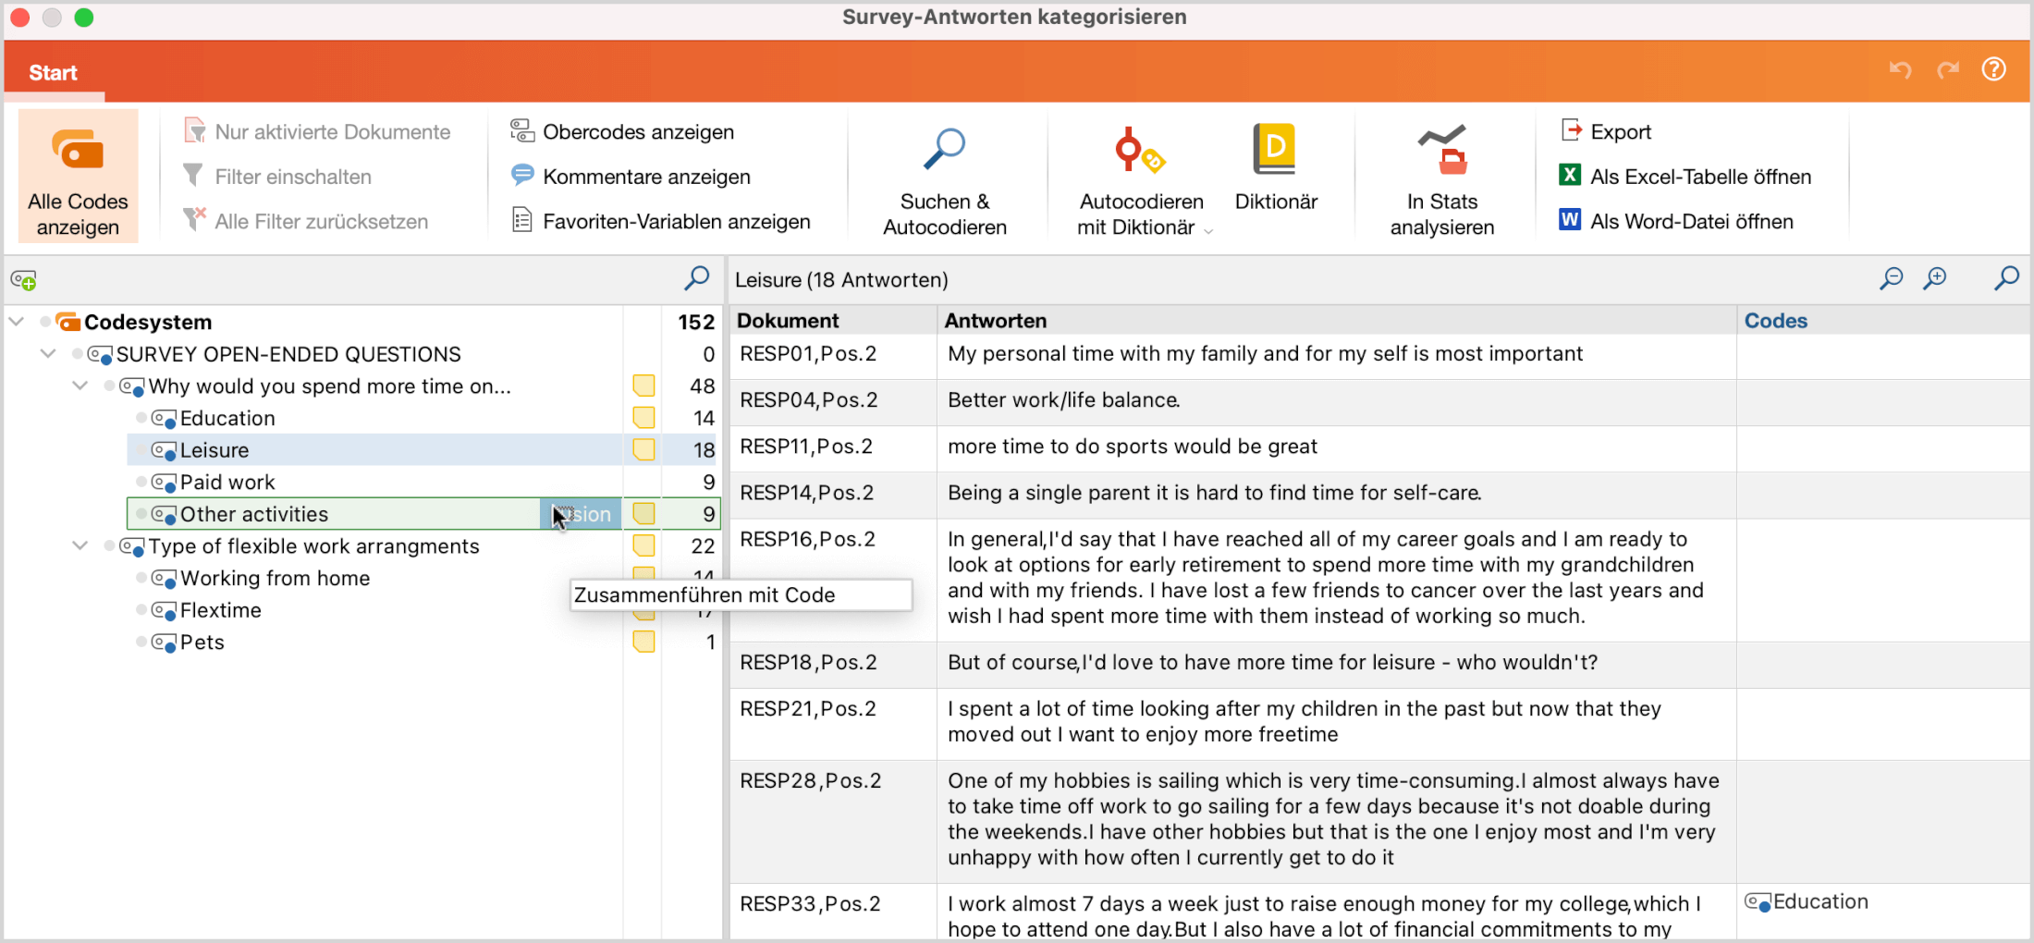Reset all filters via Alle Filter zurücksetzen

click(306, 221)
